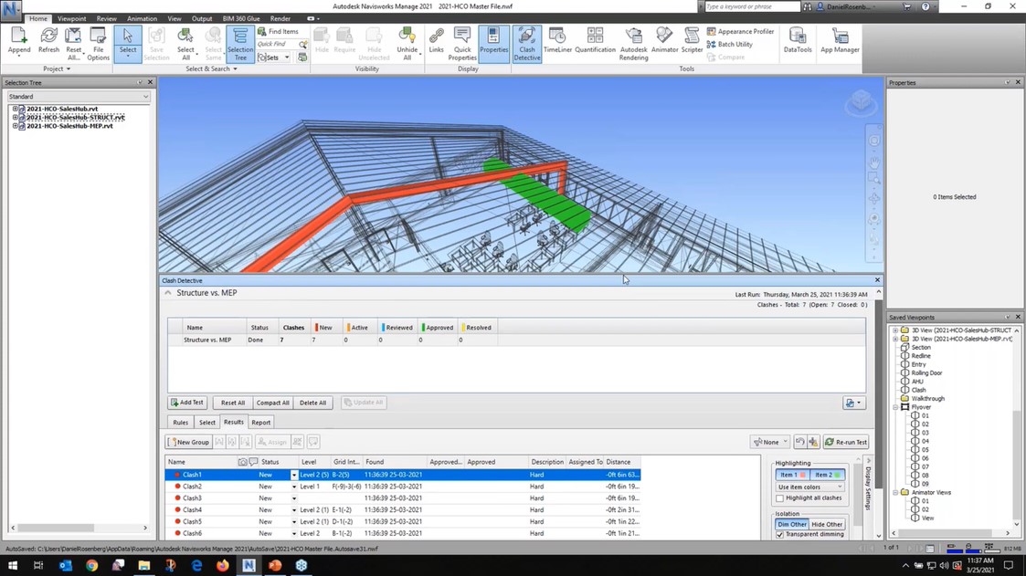This screenshot has width=1026, height=576.
Task: Open Autodesk Rendering
Action: point(633,44)
